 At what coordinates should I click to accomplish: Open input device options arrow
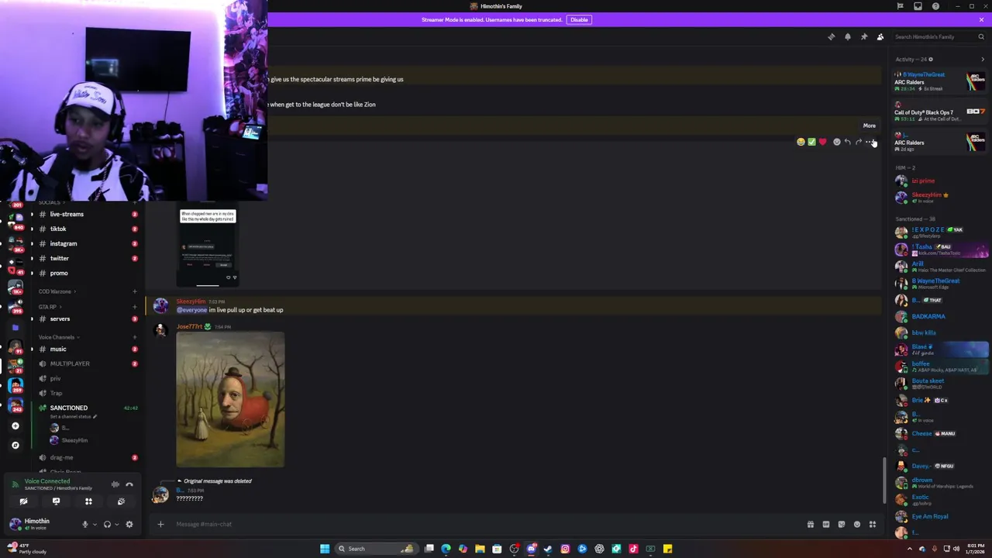coord(95,525)
